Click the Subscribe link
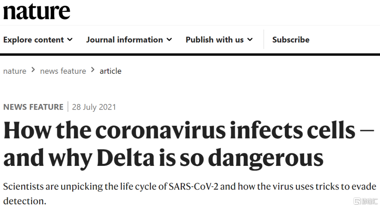Screen dimensions: 380x207 291,40
